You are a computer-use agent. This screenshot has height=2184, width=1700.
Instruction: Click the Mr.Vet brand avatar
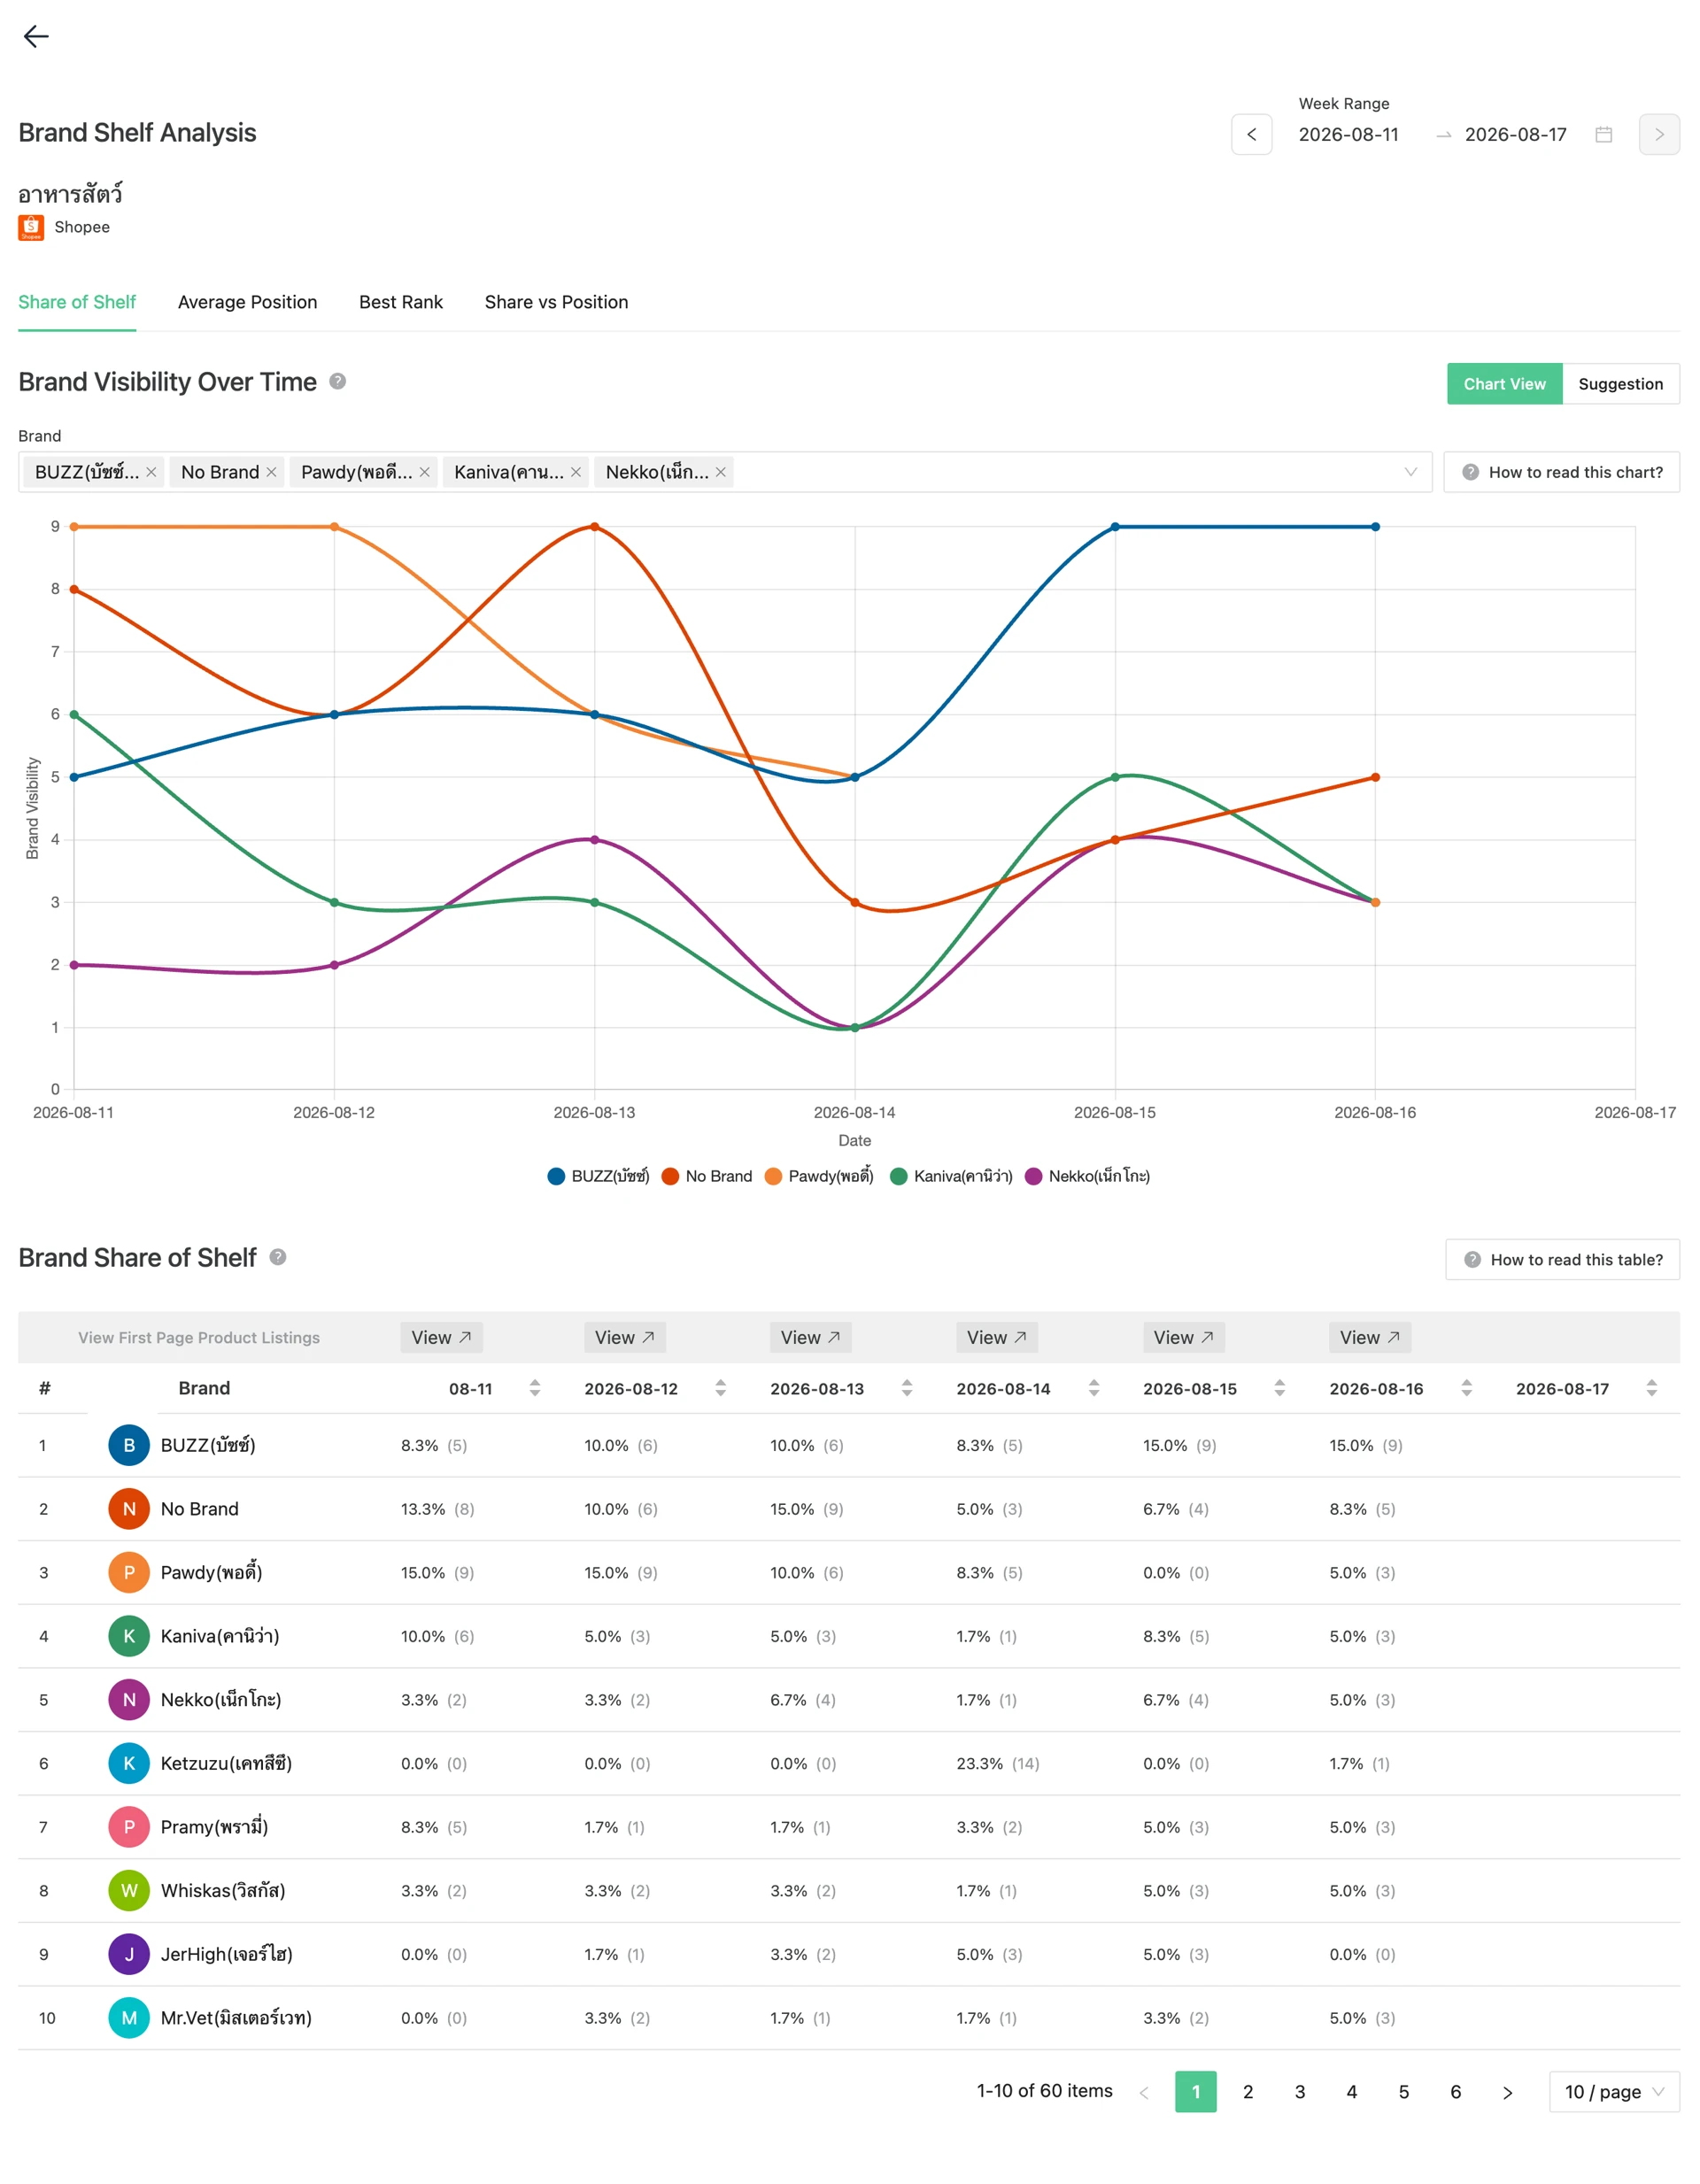point(129,2018)
